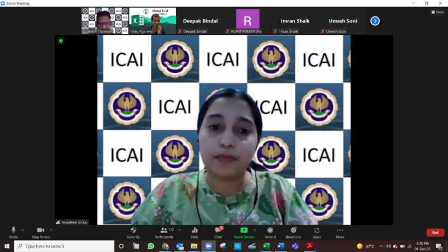Open Outlook from the taskbar
The image size is (448, 252).
click(180, 246)
